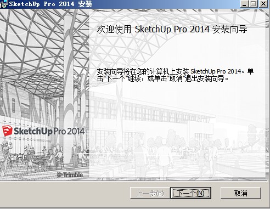270x209 pixels.
Task: Click the title bar text SketchUp Pro 2014 安装
Action: pos(51,4)
